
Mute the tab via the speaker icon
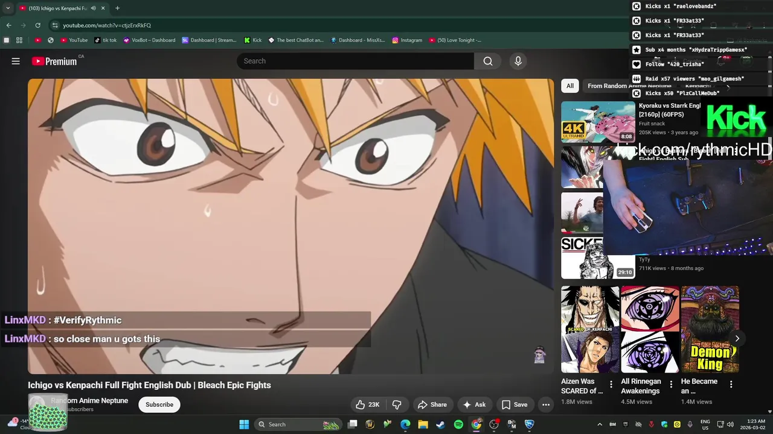click(x=93, y=8)
